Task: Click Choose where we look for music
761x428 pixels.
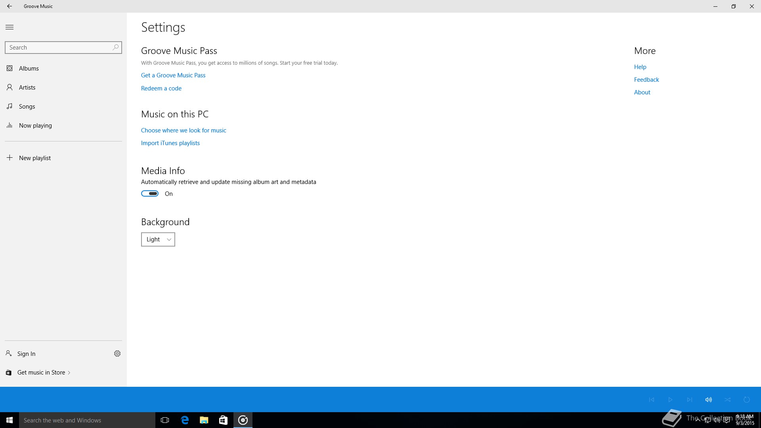Action: pos(184,130)
